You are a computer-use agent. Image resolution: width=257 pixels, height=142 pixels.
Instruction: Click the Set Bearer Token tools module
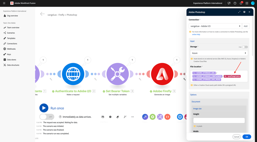118,74
